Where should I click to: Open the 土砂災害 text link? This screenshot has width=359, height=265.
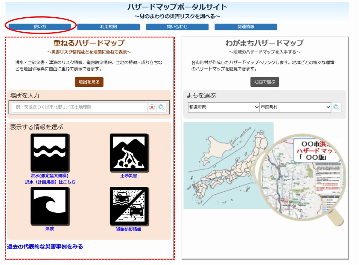click(x=129, y=176)
